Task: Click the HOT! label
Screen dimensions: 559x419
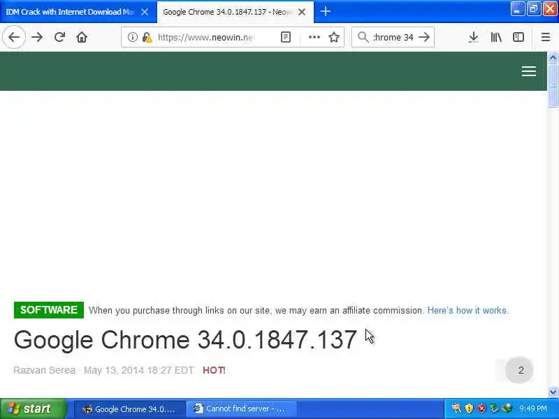Action: click(x=214, y=370)
